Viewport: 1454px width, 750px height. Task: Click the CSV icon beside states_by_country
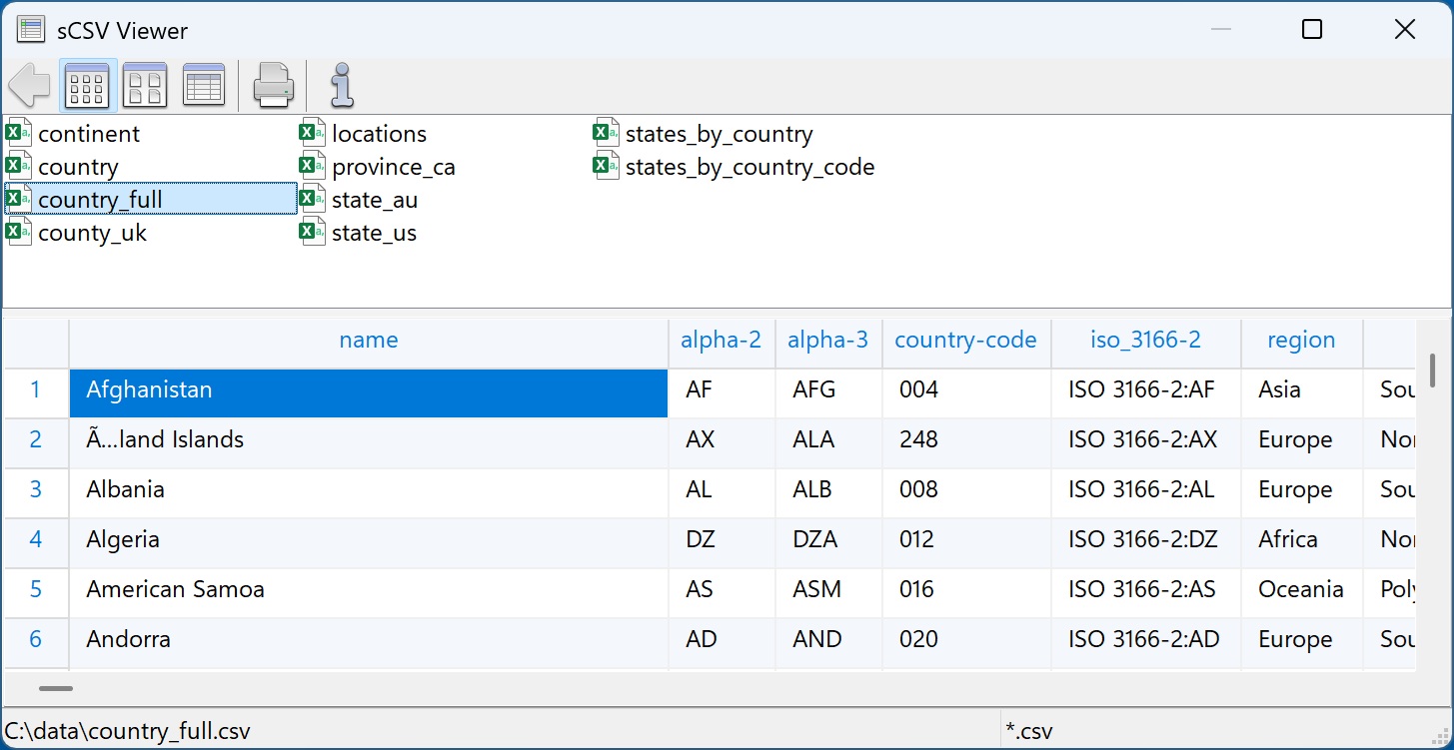[x=605, y=133]
